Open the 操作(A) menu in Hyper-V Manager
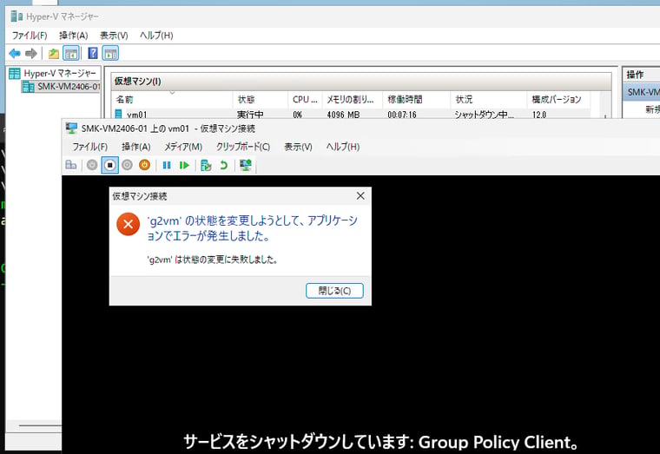Screen dimensions: 660x454 point(74,36)
